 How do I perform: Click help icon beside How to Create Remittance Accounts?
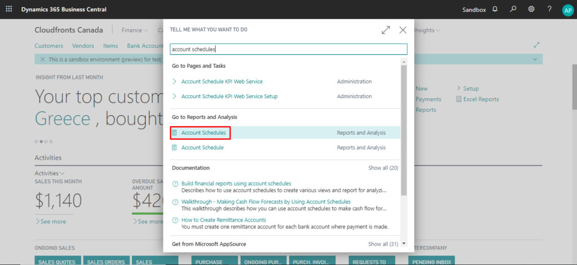(x=175, y=220)
